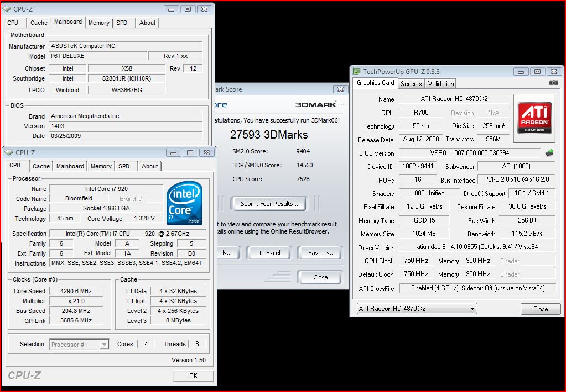Click the Core Voltage 1.320 V value
This screenshot has height=392, width=566.
[144, 218]
